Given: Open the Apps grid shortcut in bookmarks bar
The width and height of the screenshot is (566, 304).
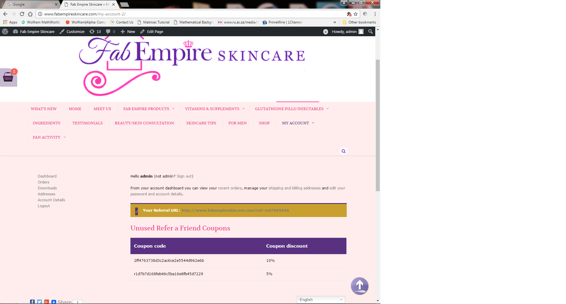Looking at the screenshot, I should [x=10, y=22].
